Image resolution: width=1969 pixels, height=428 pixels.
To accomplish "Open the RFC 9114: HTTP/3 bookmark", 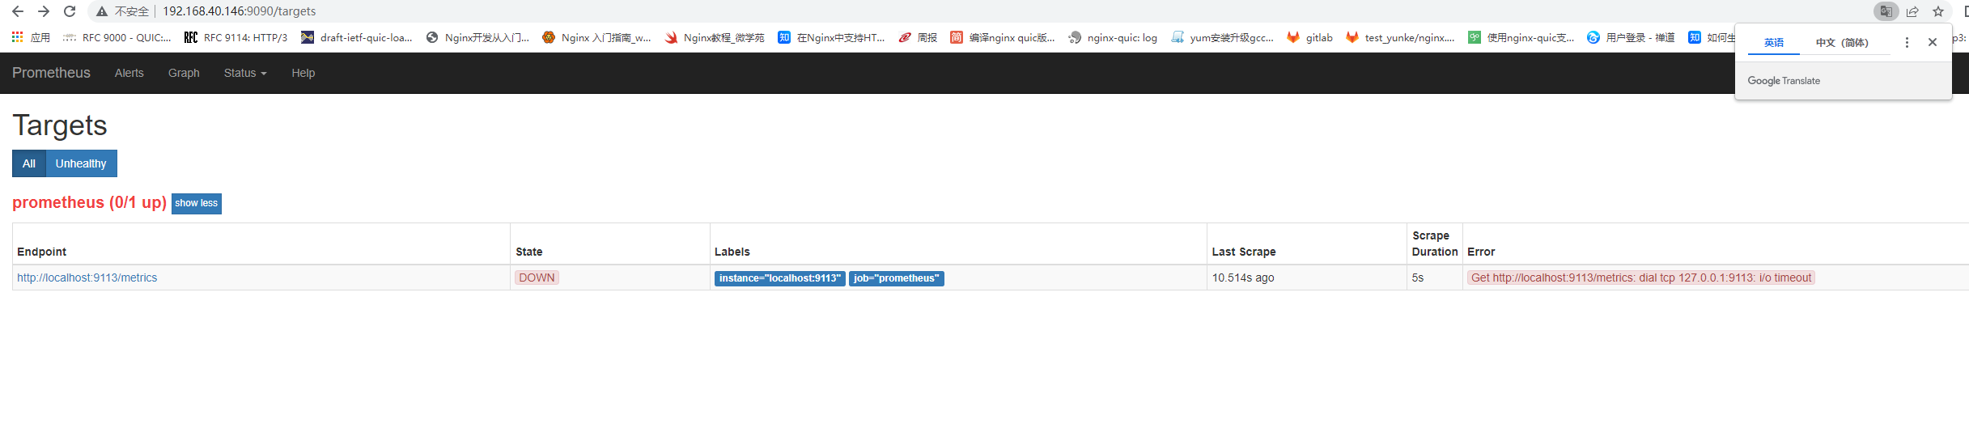I will (236, 37).
